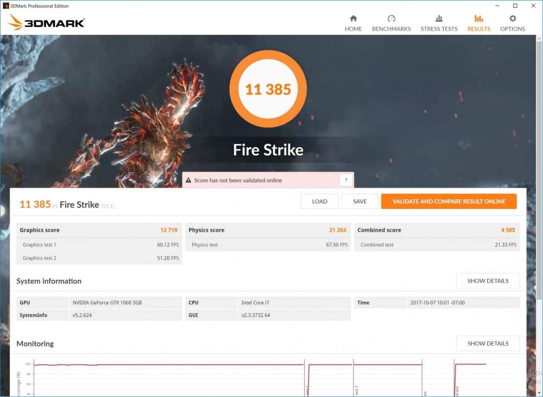
Task: Click the Results bars icon
Action: (478, 18)
